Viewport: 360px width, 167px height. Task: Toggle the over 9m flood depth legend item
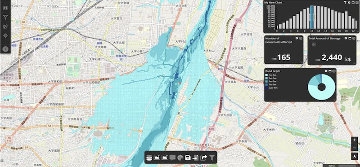coord(271,88)
